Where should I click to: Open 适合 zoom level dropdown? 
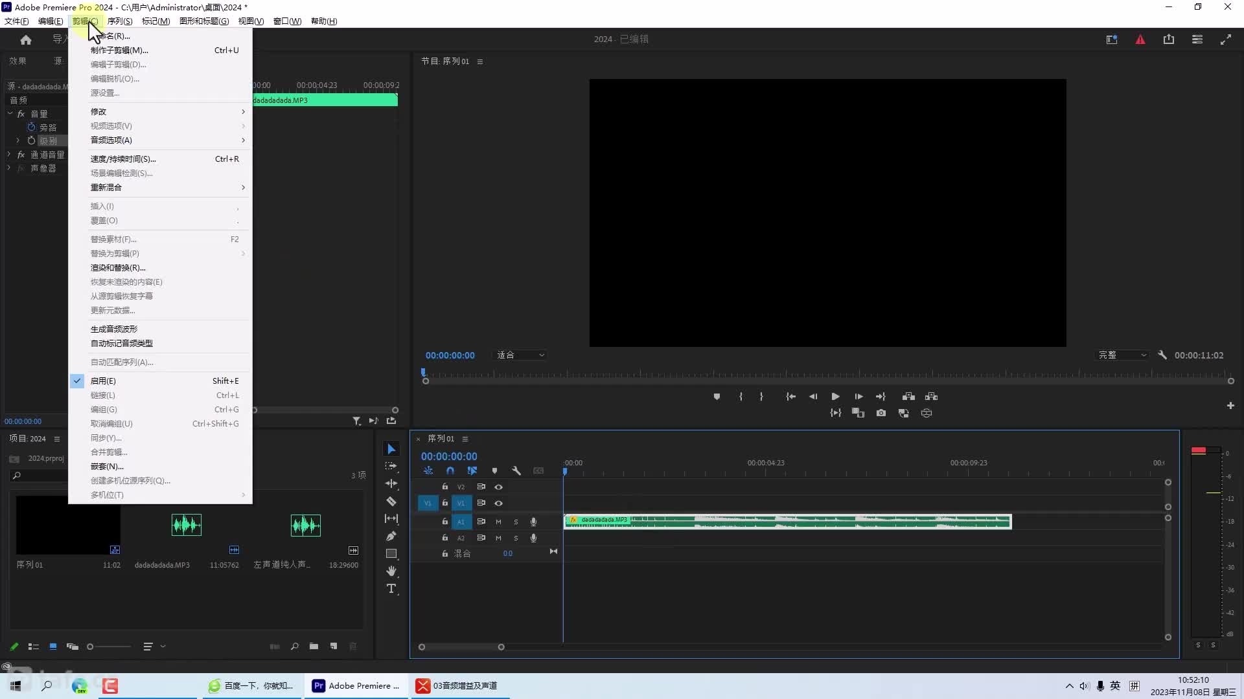(x=520, y=355)
